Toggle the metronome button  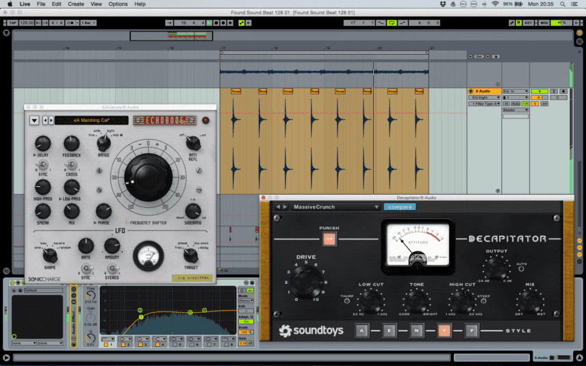coord(71,23)
